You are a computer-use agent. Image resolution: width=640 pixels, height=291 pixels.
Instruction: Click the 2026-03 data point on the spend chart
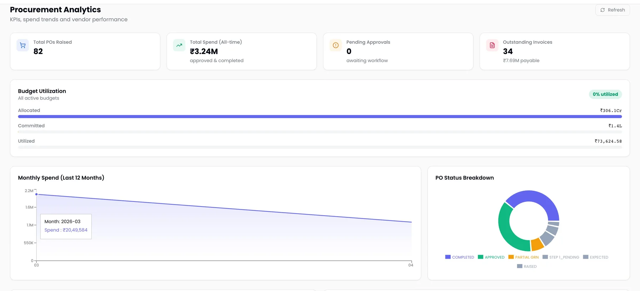pyautogui.click(x=36, y=194)
